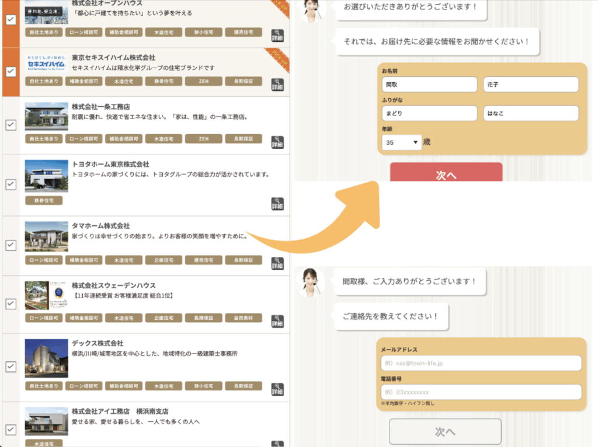Screen dimensions: 598x447
Task: Click 鉄骨住宅 tag in セキスイハイム row
Action: (x=164, y=81)
